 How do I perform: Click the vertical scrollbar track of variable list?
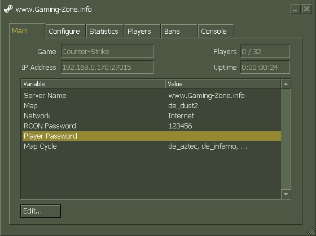click(x=286, y=139)
